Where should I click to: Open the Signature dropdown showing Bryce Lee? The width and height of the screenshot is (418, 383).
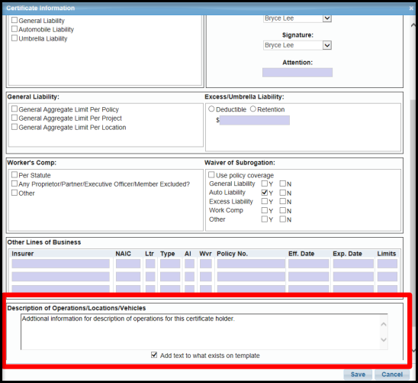297,45
